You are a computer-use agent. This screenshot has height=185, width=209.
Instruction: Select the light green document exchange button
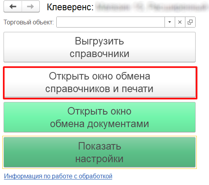[100, 117]
